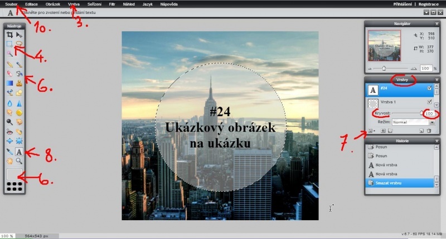Open the Vrstva menu
Viewport: 446px width, 239px height.
(x=74, y=4)
